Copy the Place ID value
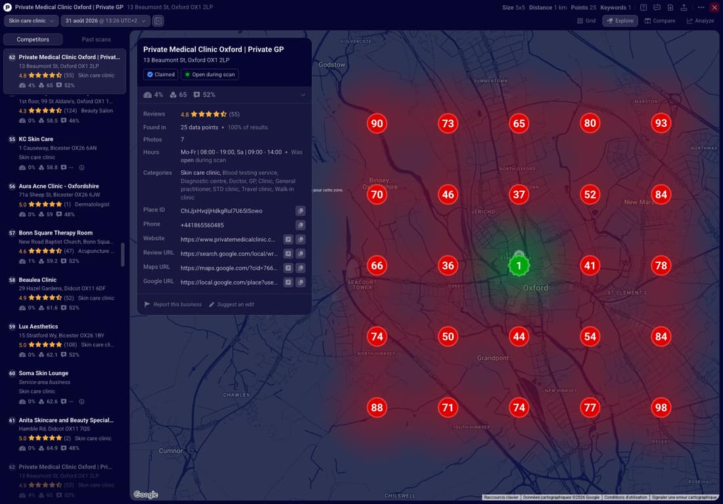Image resolution: width=723 pixels, height=504 pixels. [x=300, y=211]
